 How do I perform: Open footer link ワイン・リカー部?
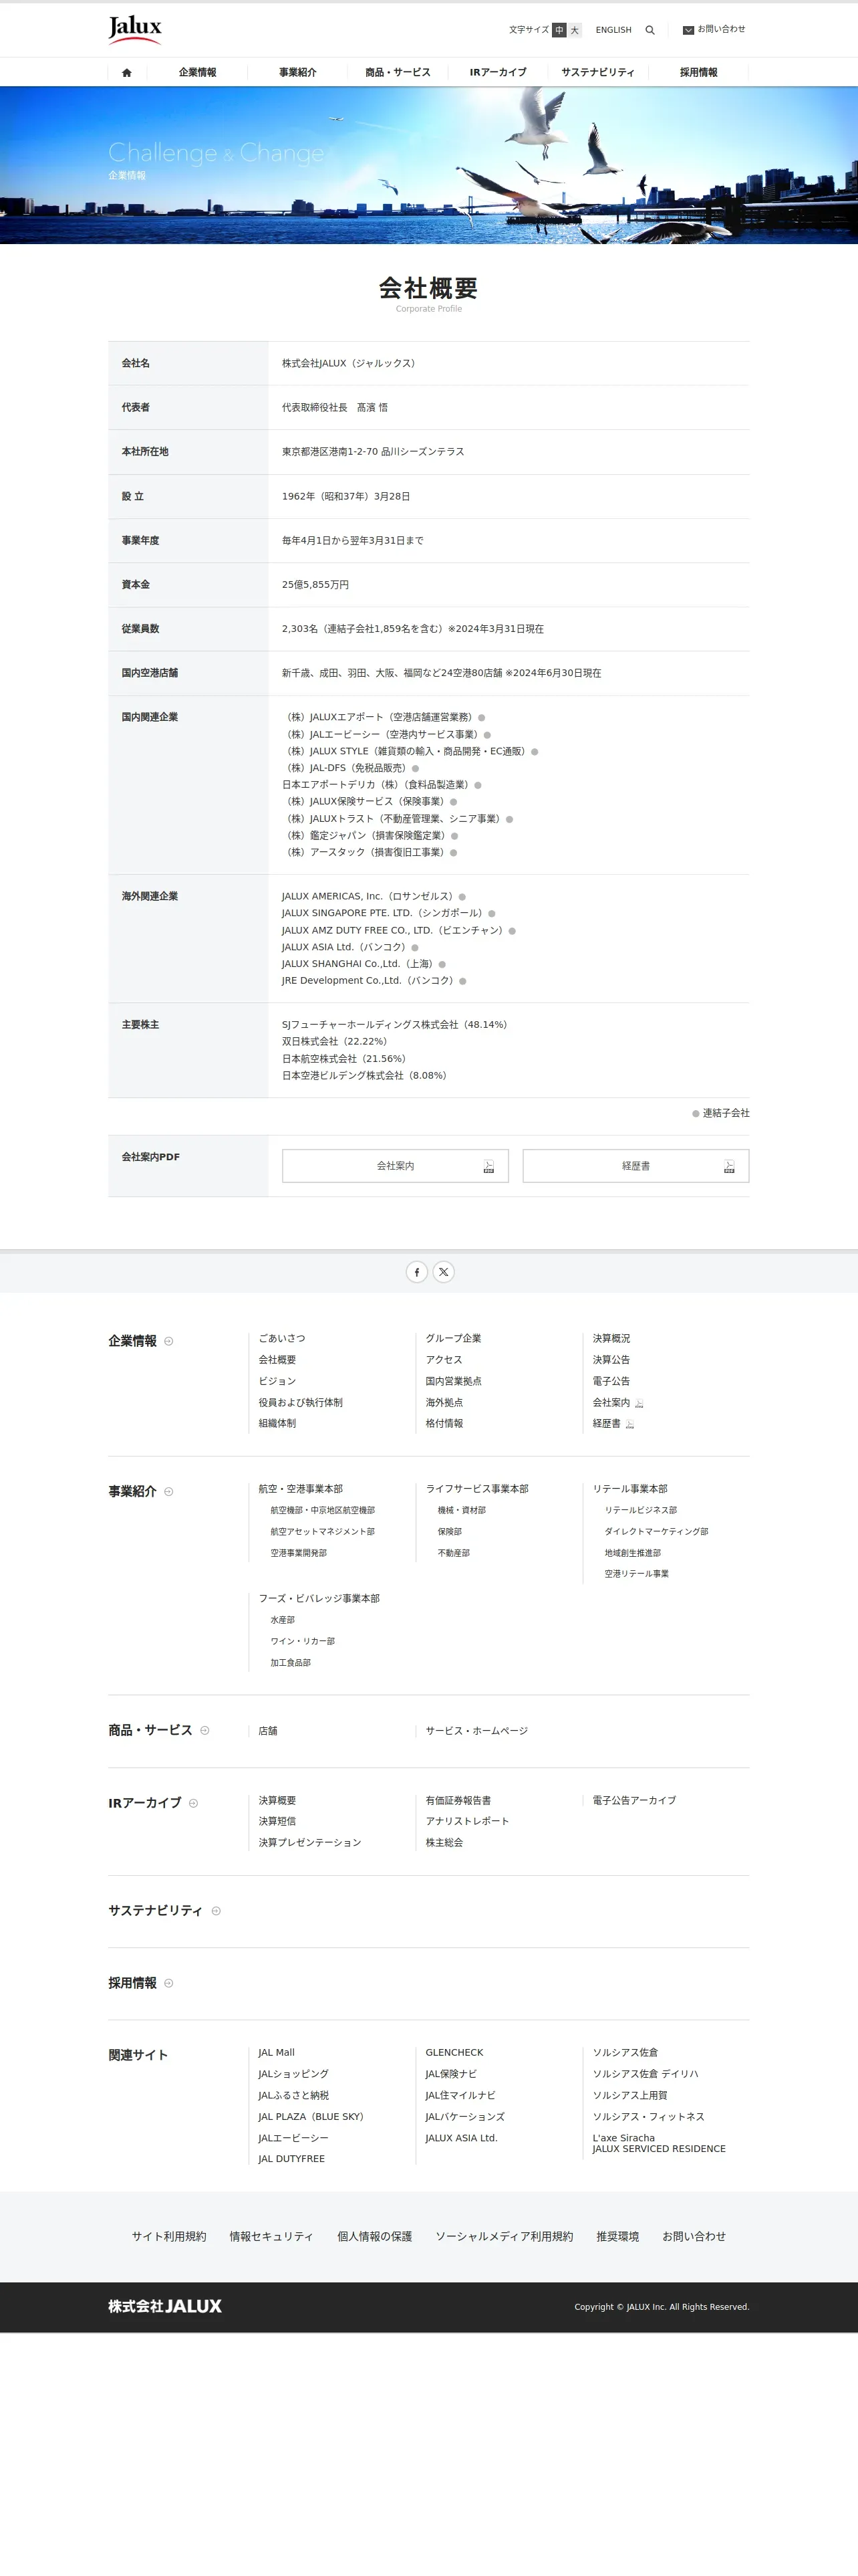click(x=303, y=1641)
